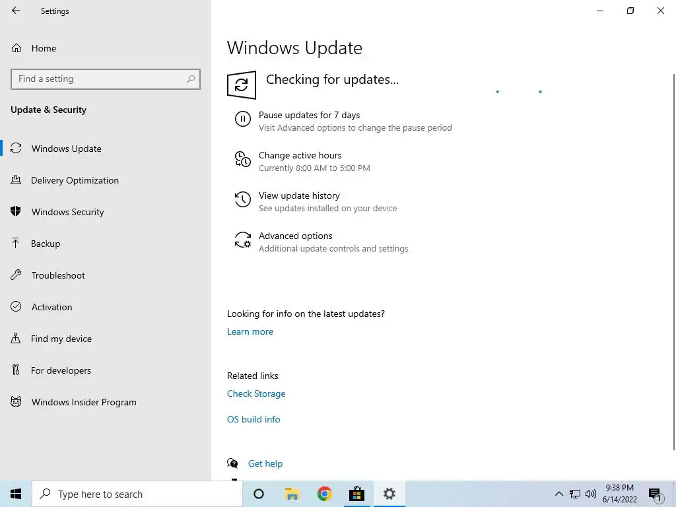This screenshot has width=676, height=507.
Task: Open File Explorer from taskbar
Action: coord(292,494)
